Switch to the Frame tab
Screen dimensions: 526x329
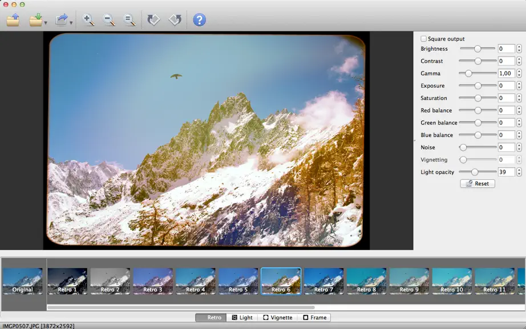(315, 317)
